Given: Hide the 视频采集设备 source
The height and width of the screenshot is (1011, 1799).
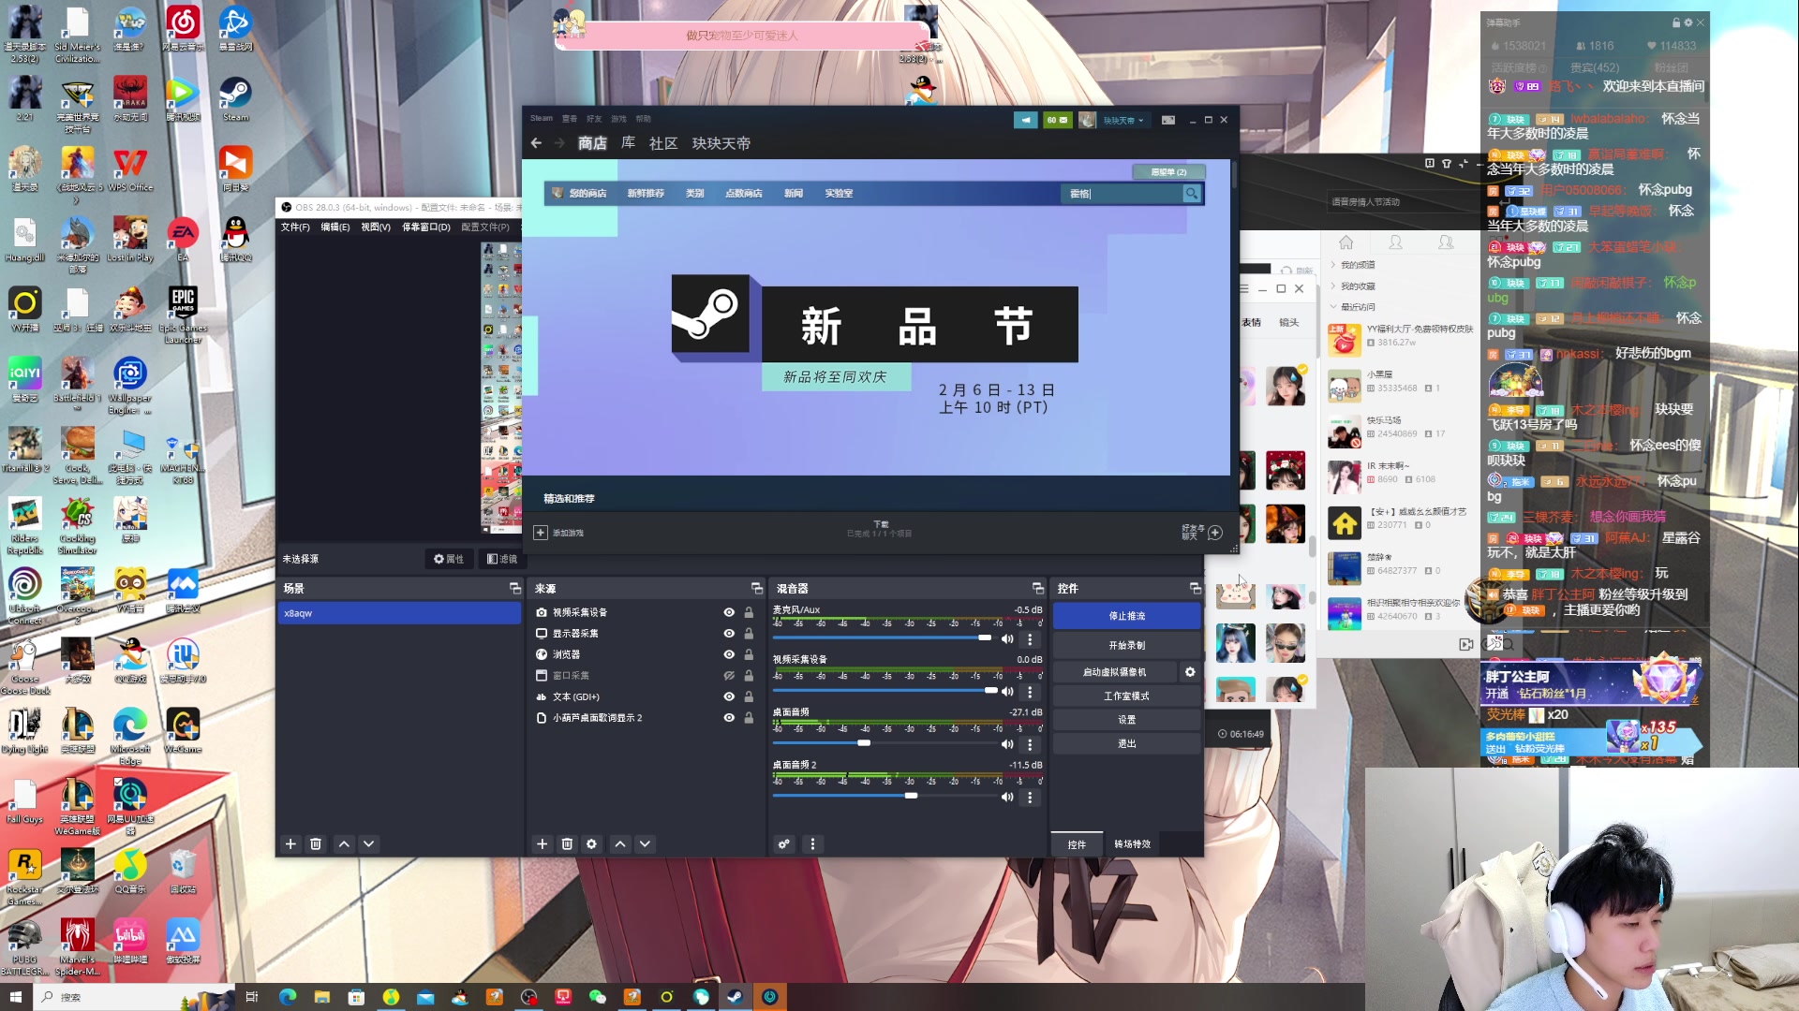Looking at the screenshot, I should (728, 612).
